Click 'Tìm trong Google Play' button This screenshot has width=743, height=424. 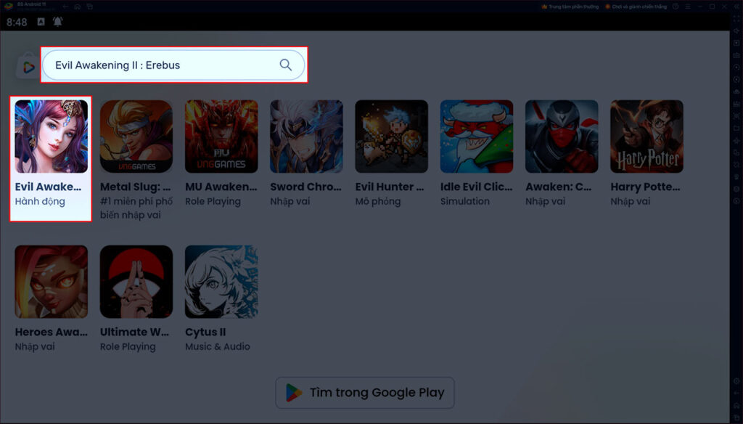pyautogui.click(x=364, y=392)
